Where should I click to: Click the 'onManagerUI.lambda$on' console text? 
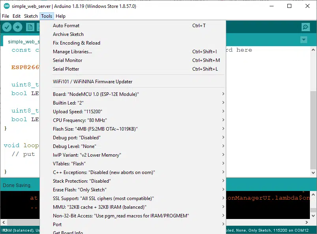pos(268,198)
